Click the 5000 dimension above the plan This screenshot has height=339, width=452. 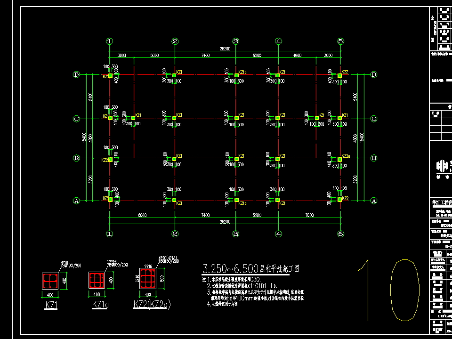point(154,56)
